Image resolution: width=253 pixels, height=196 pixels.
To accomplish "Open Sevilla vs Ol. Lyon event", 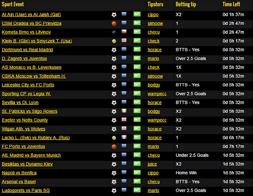I will point(20,103).
